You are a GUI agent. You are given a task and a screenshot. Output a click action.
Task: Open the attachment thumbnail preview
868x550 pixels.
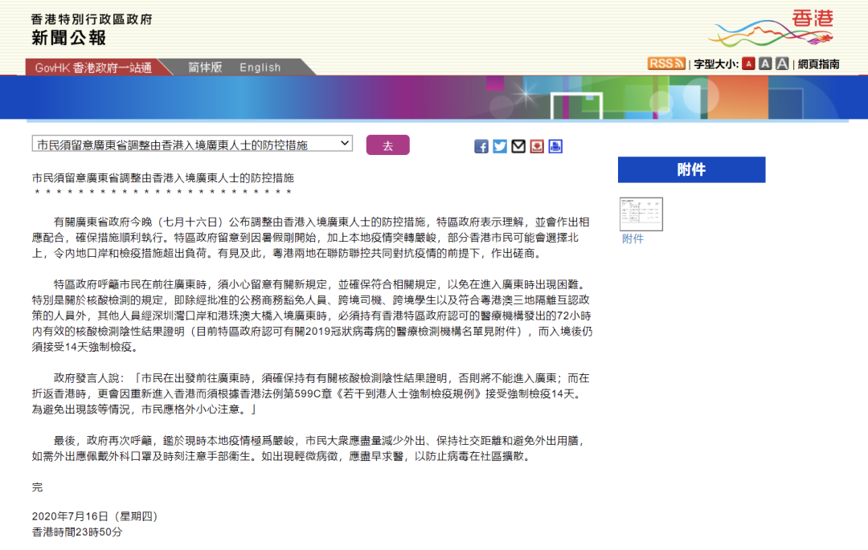pyautogui.click(x=641, y=214)
